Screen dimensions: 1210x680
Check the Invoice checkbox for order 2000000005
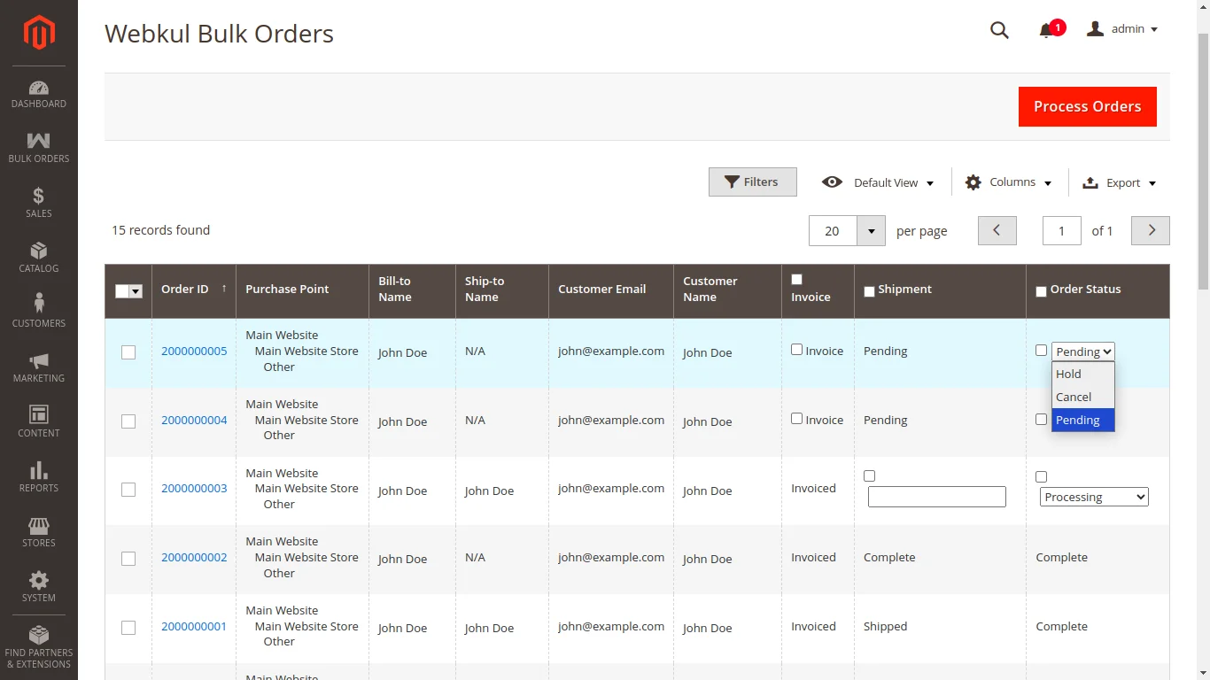(796, 349)
